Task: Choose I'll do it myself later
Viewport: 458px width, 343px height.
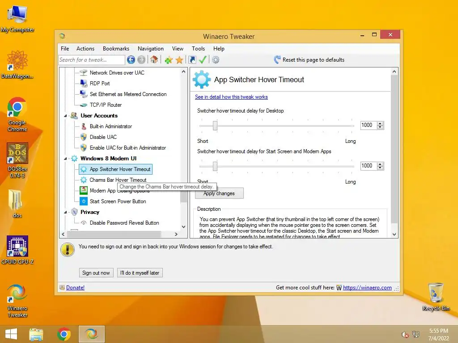Action: pyautogui.click(x=140, y=273)
